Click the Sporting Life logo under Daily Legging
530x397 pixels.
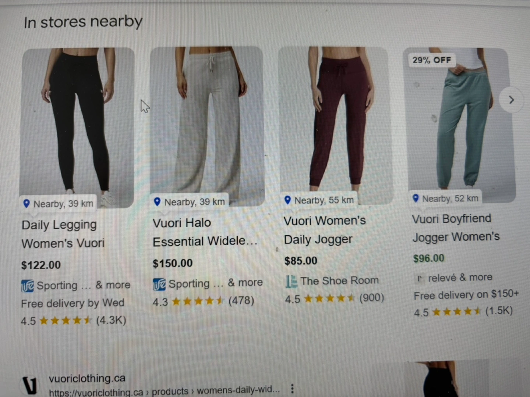[27, 286]
